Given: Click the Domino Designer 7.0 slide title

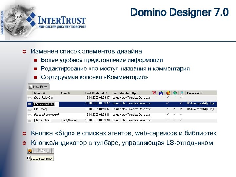Looking at the screenshot, I should click(x=179, y=12).
